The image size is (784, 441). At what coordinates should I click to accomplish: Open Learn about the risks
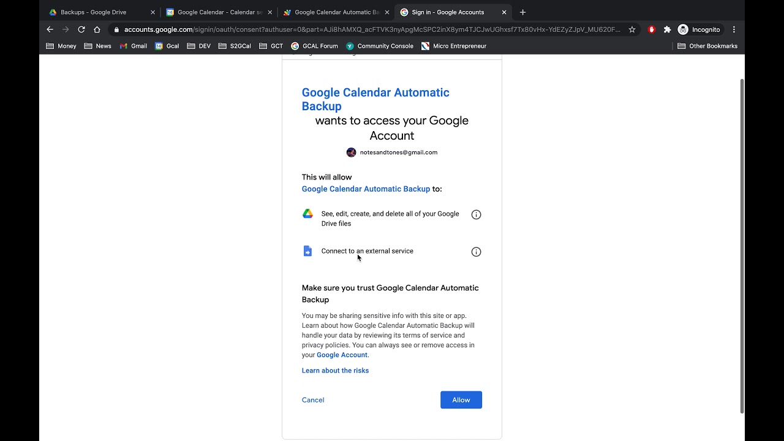(335, 371)
